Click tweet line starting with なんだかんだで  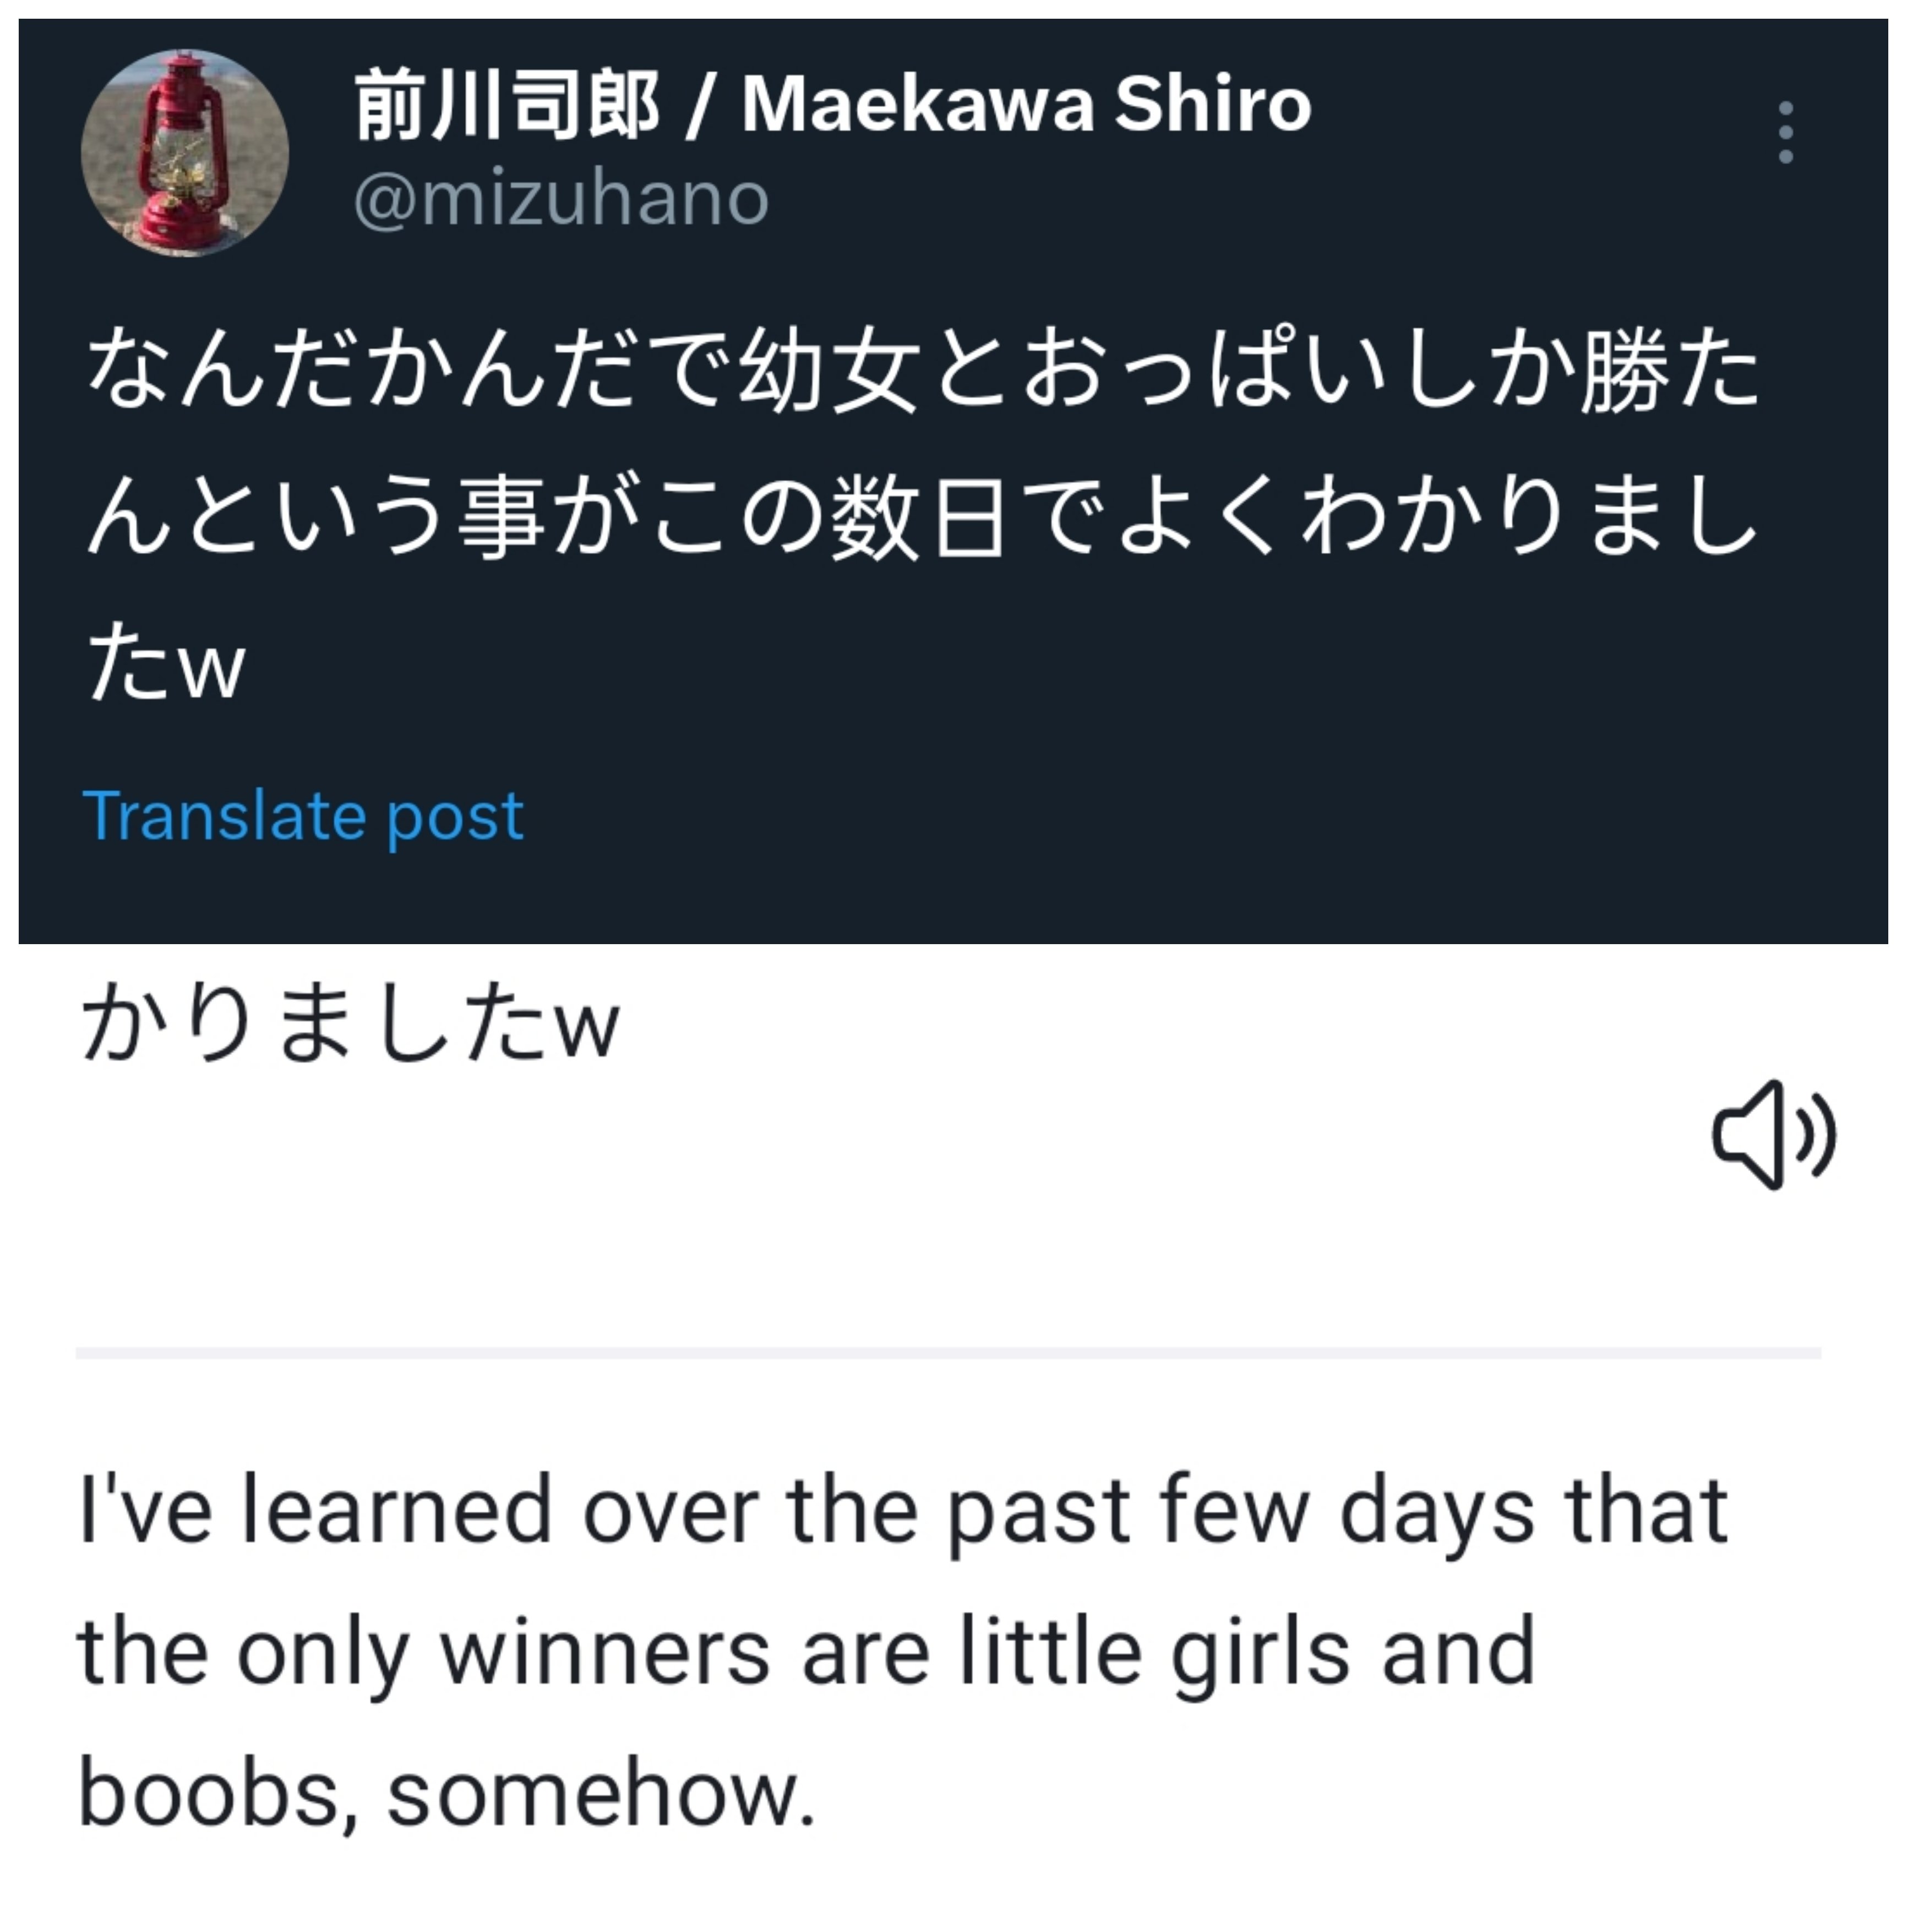(x=923, y=373)
